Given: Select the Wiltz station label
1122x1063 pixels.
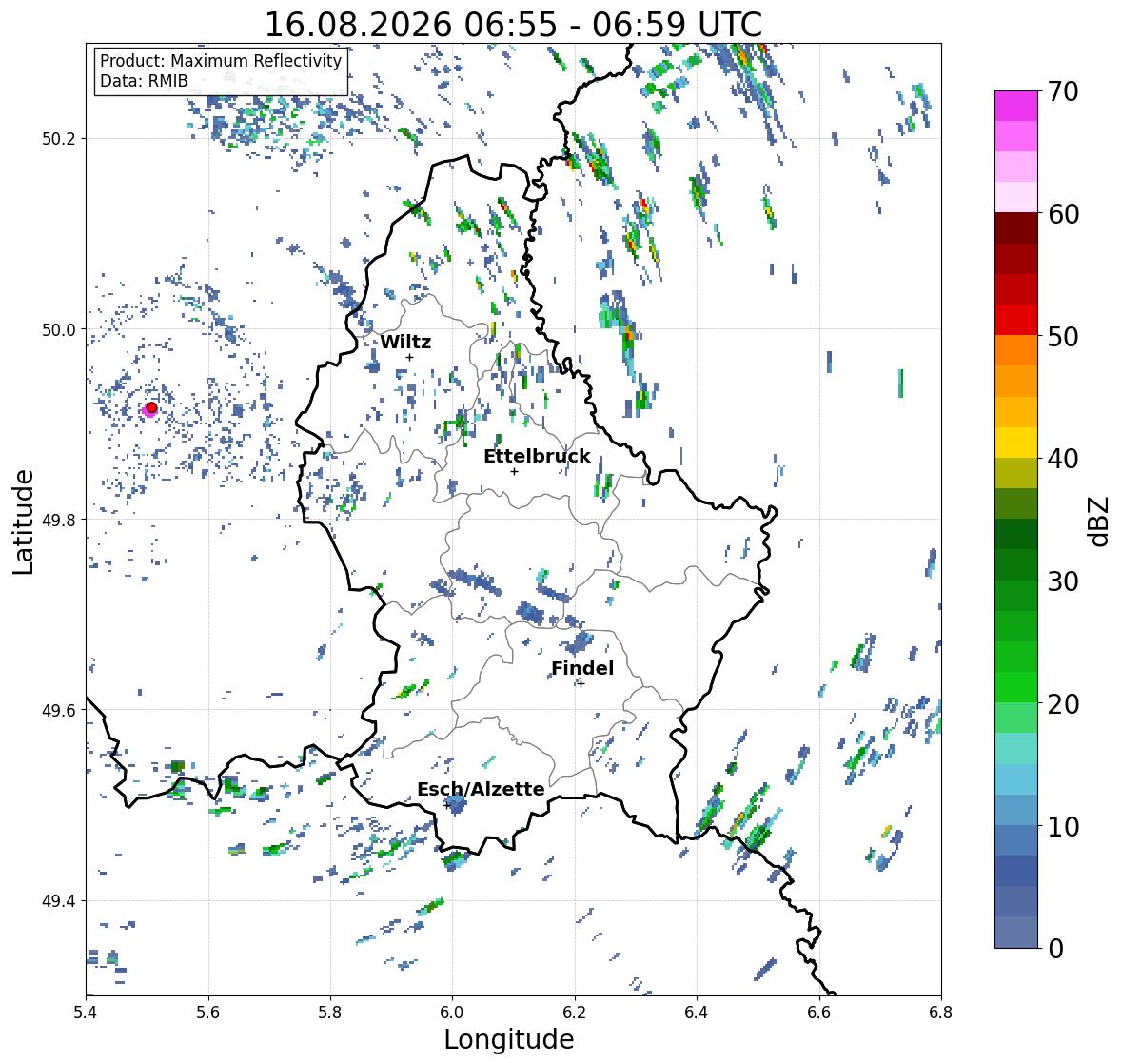Looking at the screenshot, I should tap(405, 342).
